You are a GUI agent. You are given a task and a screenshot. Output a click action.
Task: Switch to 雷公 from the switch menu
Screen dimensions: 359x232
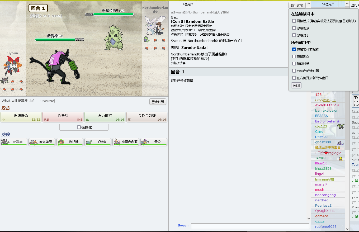pos(154,142)
